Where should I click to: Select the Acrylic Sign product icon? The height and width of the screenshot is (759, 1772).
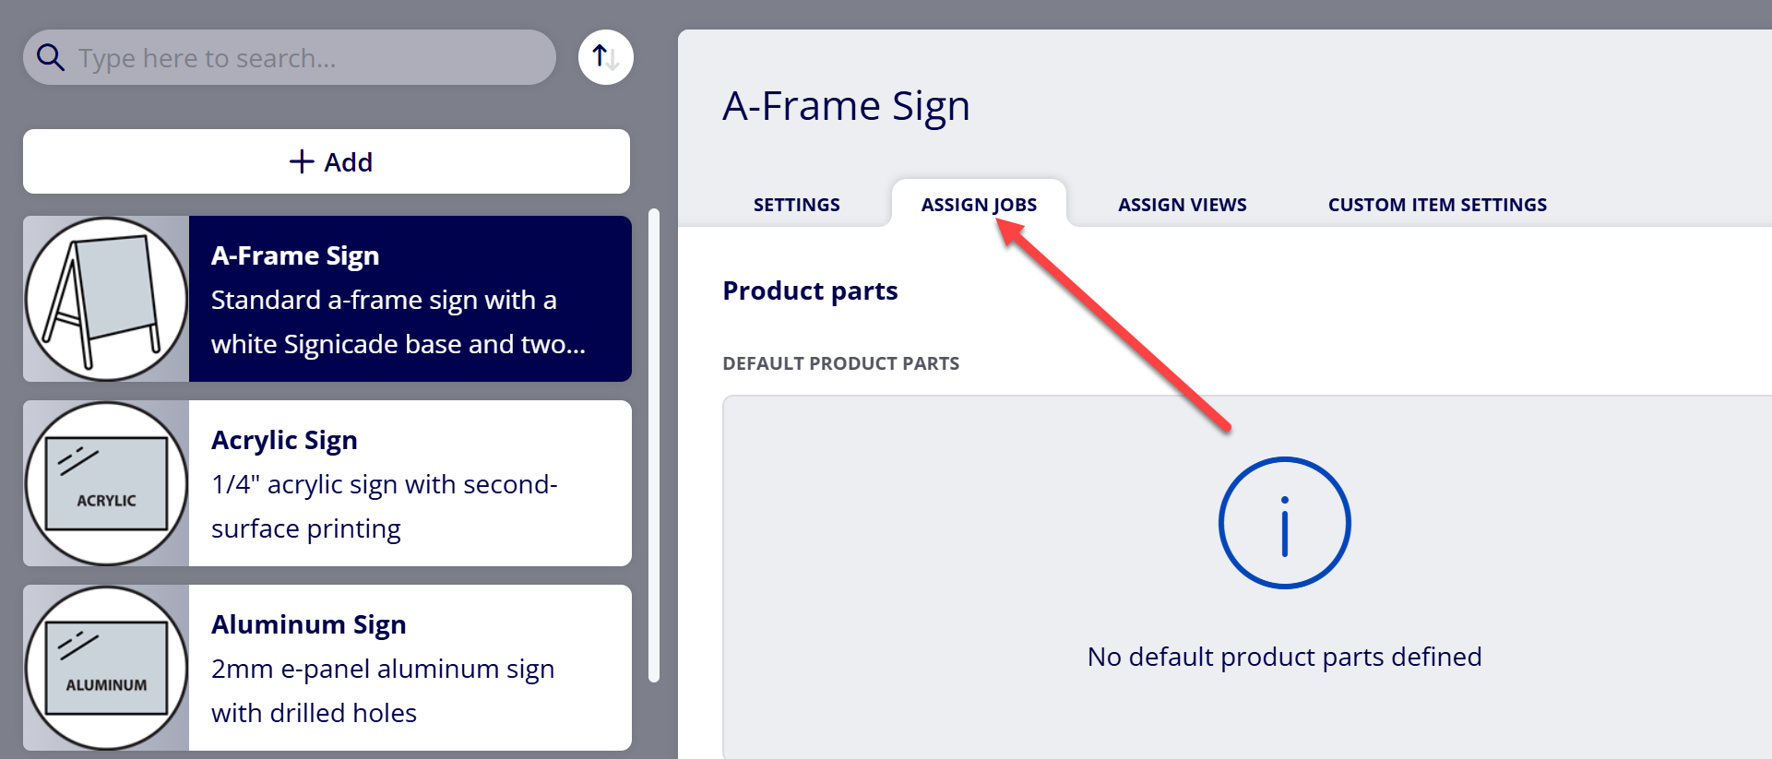point(106,483)
